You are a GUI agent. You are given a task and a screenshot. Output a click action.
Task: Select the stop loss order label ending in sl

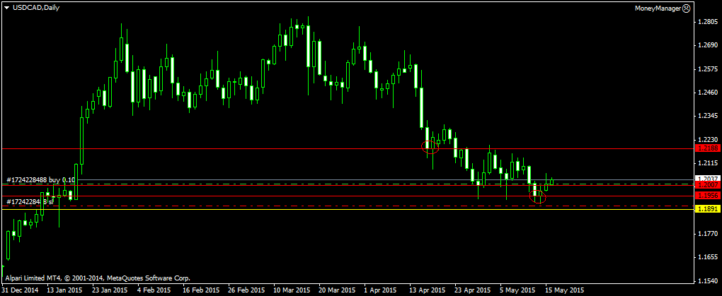30,202
